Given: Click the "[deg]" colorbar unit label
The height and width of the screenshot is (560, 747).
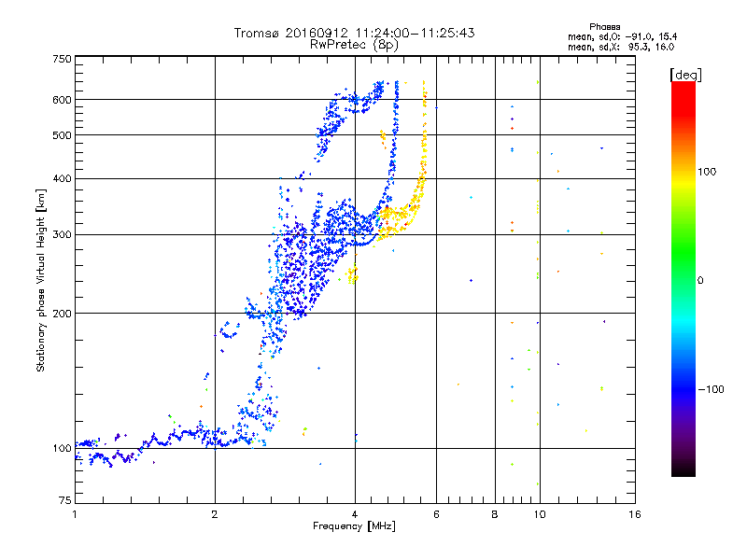Looking at the screenshot, I should 685,75.
